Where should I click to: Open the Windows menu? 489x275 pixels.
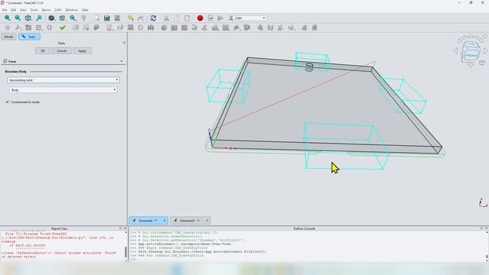[72, 10]
